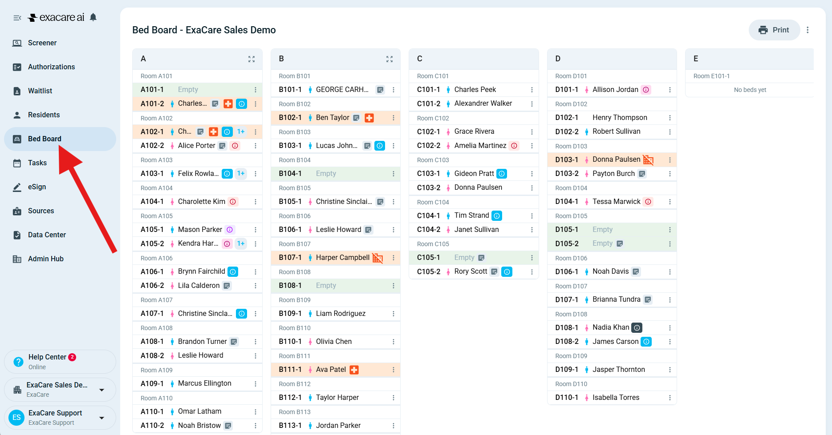This screenshot has height=435, width=832.
Task: Click the medical cross icon on Ben Taylor
Action: (x=369, y=118)
